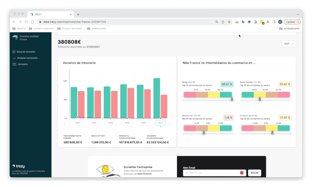Click the Résultat net / CA gauge bar
The height and width of the screenshot is (187, 312).
[x=208, y=128]
